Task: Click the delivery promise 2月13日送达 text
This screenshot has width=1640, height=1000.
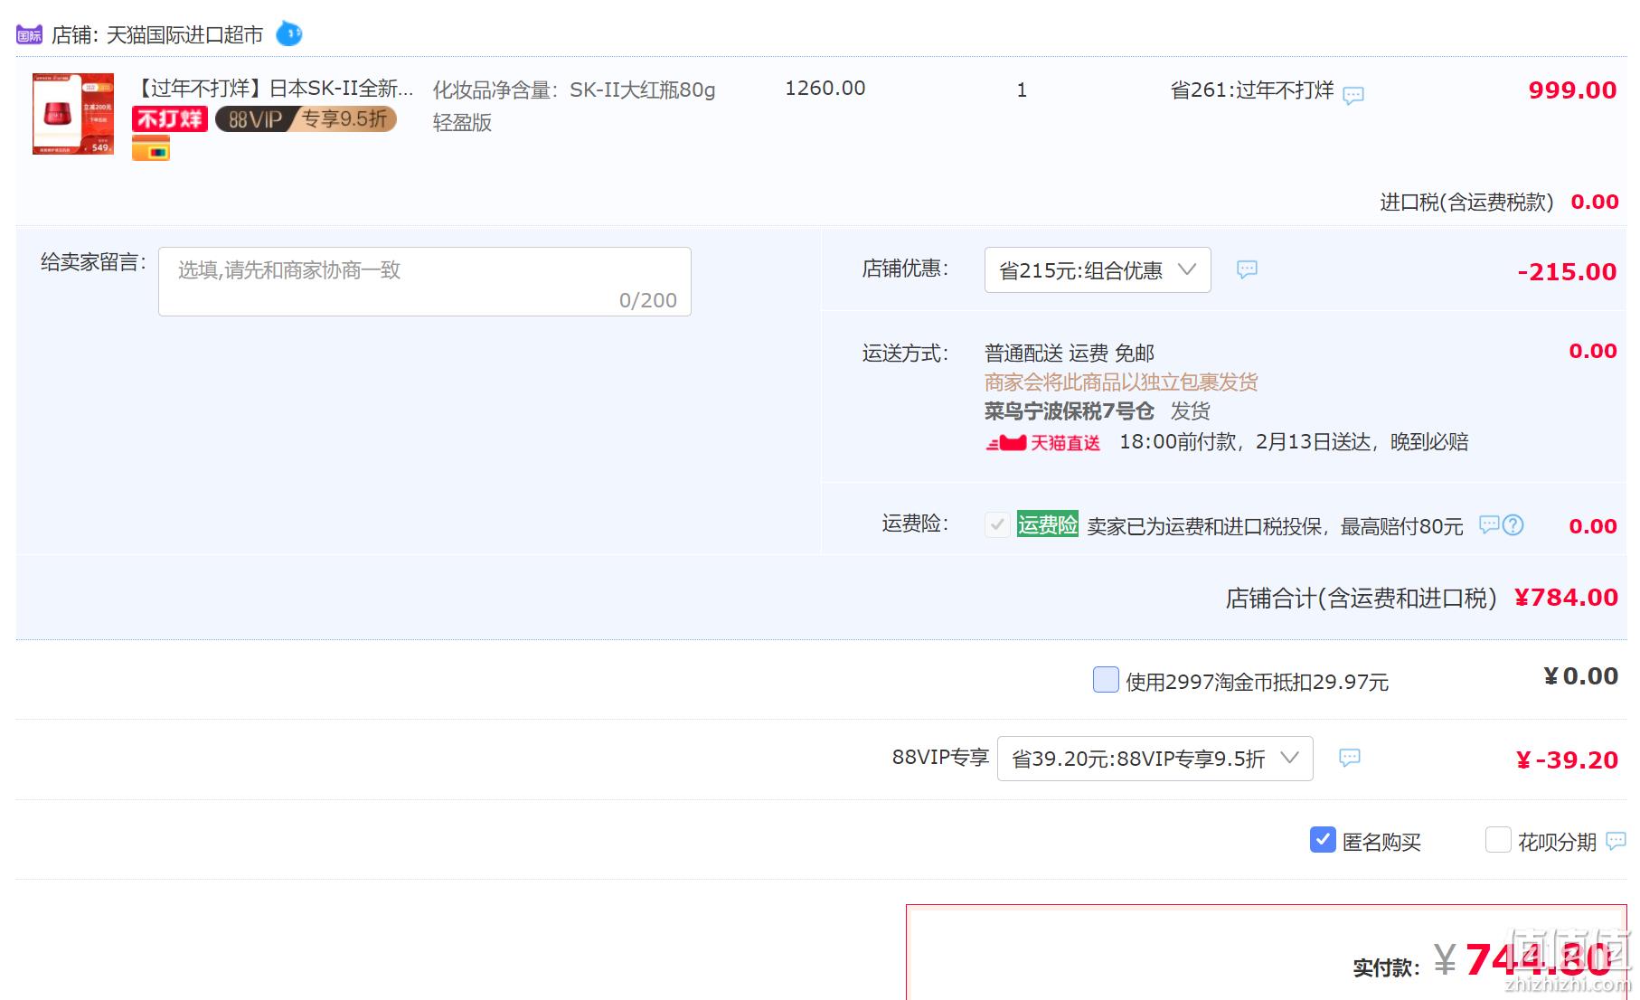Action: 1313,442
